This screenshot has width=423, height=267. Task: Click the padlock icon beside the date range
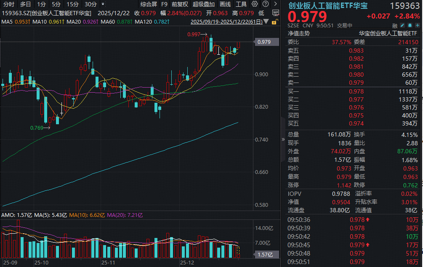click(274, 22)
